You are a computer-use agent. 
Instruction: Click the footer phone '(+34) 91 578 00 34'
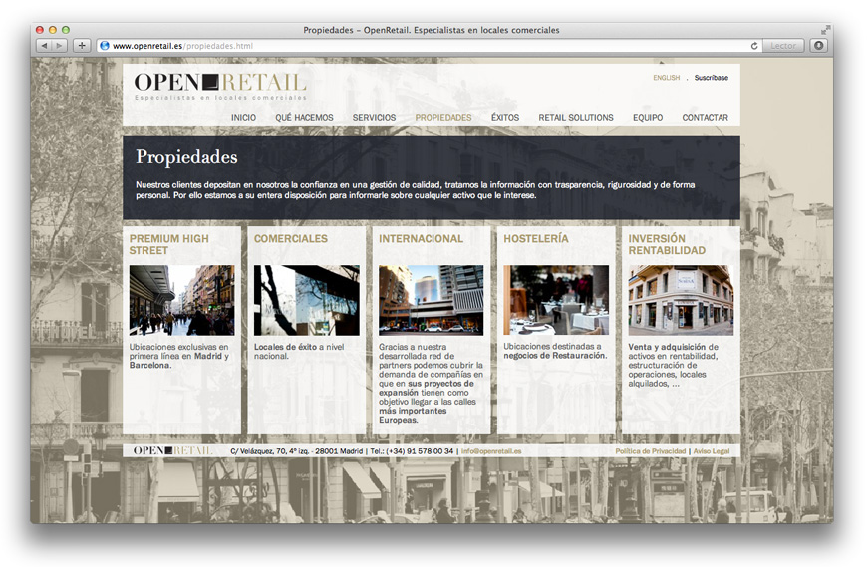[x=420, y=451]
